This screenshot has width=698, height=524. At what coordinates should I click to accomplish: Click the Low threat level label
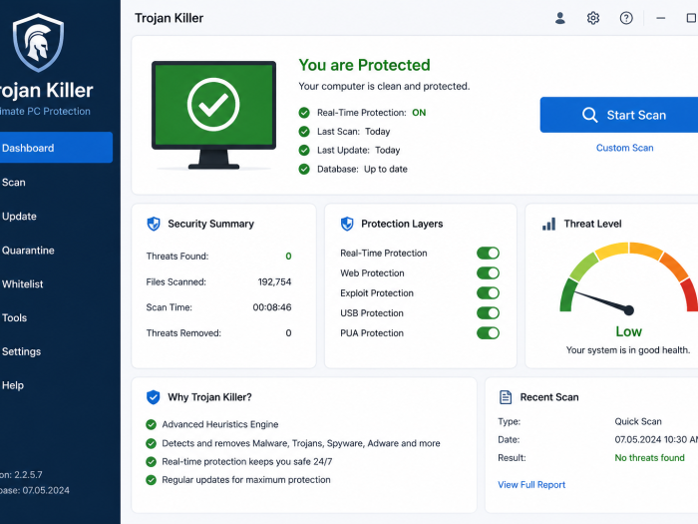[628, 331]
